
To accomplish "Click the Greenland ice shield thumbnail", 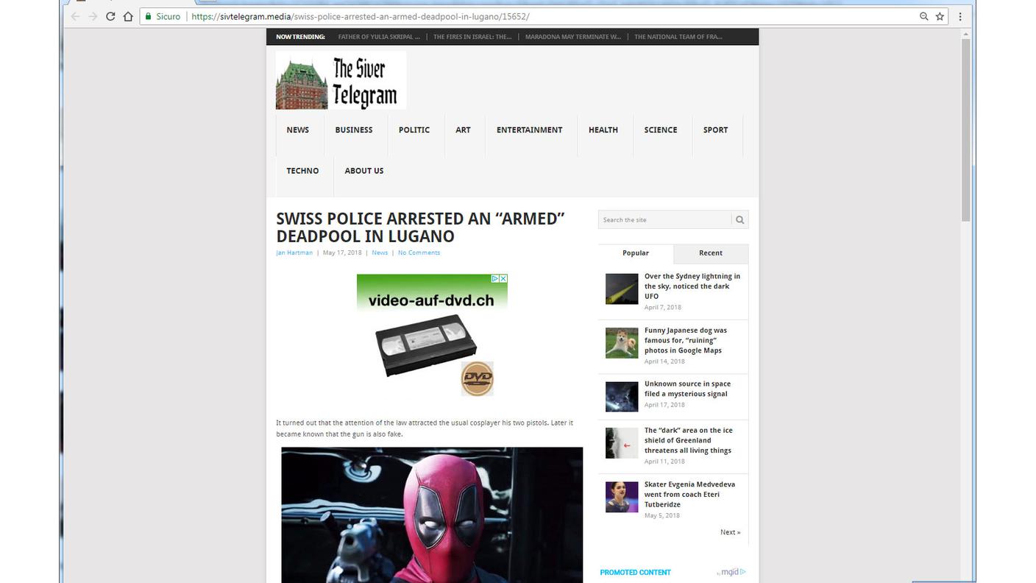I will (x=622, y=443).
